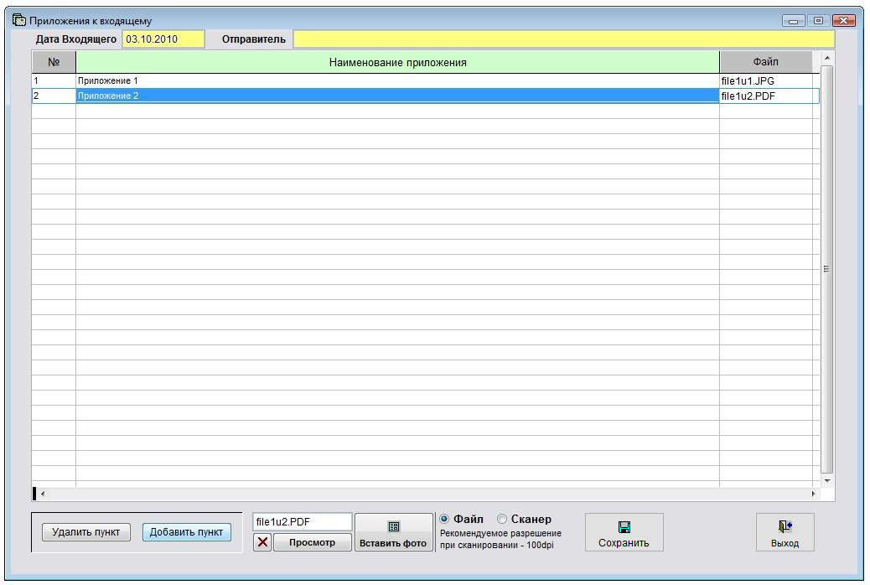Click the Удалить пункт button

86,531
